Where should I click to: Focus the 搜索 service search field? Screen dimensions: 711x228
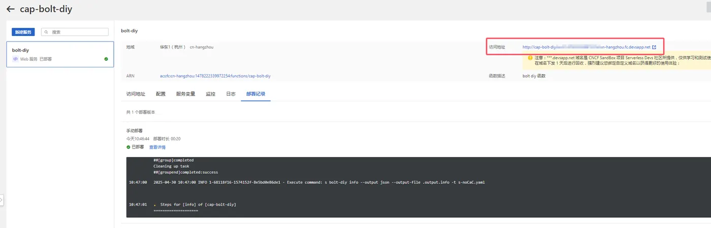click(x=75, y=32)
